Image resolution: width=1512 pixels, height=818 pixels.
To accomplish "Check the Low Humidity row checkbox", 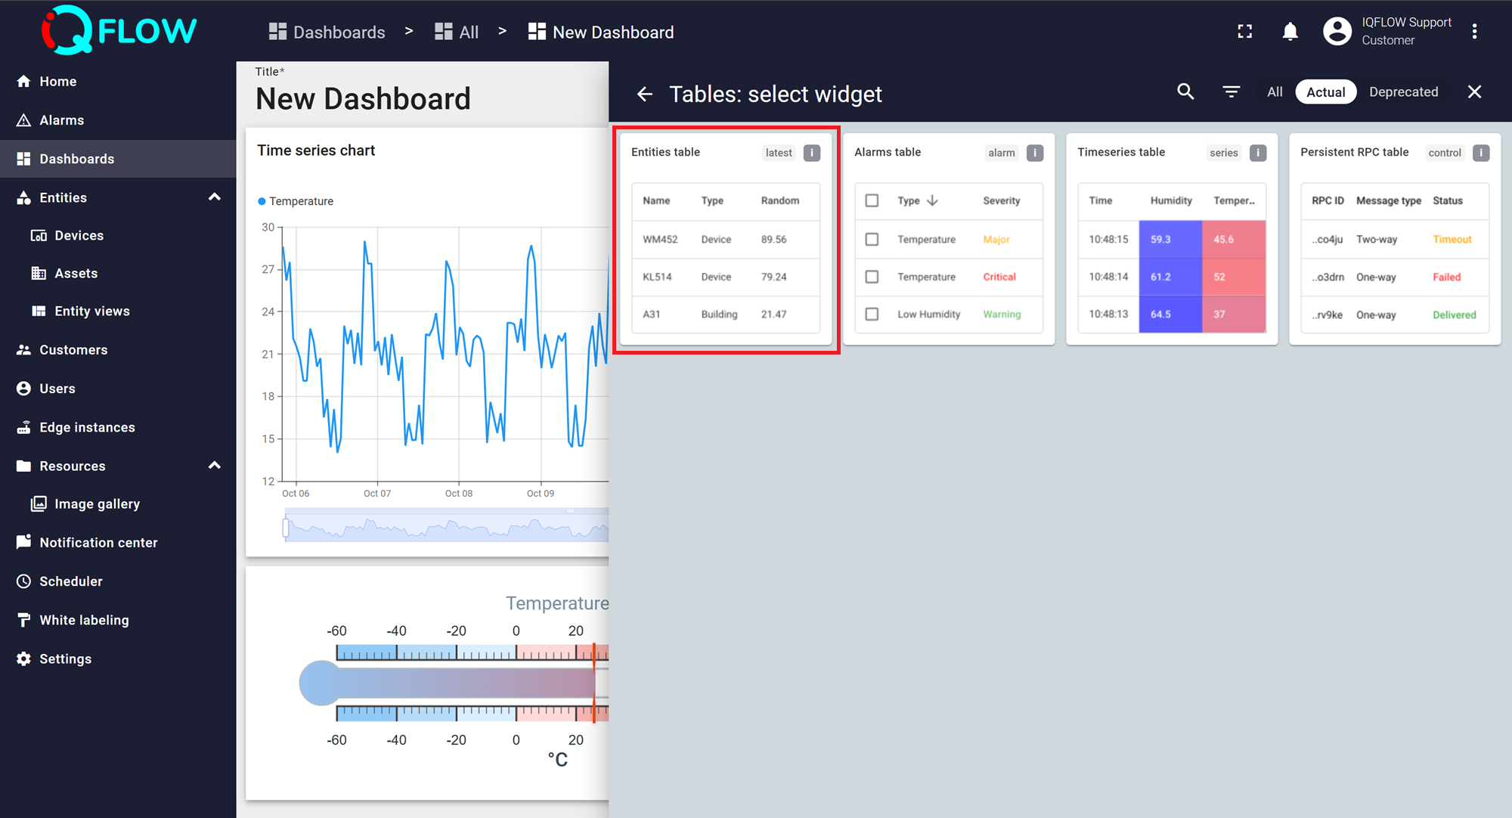I will coord(872,314).
